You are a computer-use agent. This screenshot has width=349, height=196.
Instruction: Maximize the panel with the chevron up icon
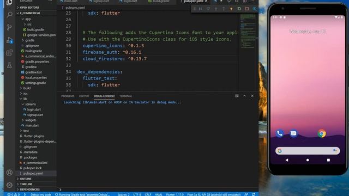click(x=244, y=96)
